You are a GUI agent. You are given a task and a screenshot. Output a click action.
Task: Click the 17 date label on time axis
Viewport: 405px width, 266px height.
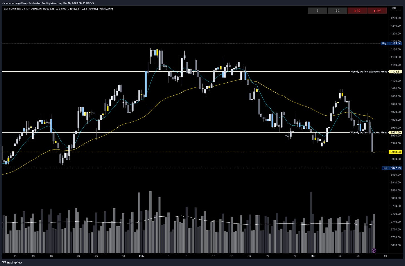pos(250,256)
